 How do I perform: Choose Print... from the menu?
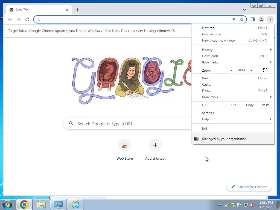point(233,78)
